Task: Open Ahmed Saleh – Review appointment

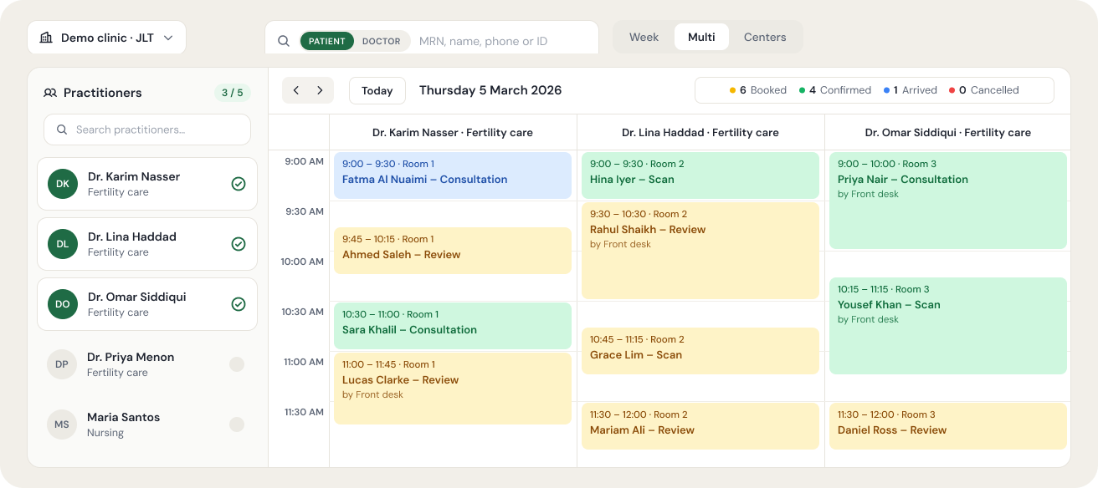Action: click(453, 251)
